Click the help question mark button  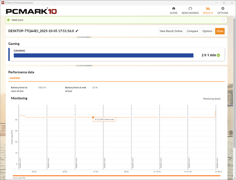coord(224,20)
